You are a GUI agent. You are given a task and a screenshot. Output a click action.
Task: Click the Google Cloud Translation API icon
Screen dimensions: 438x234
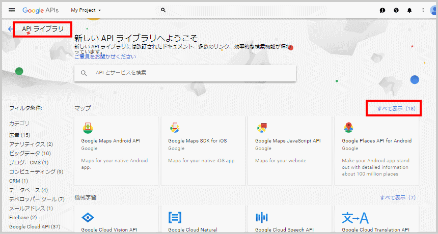click(x=355, y=218)
